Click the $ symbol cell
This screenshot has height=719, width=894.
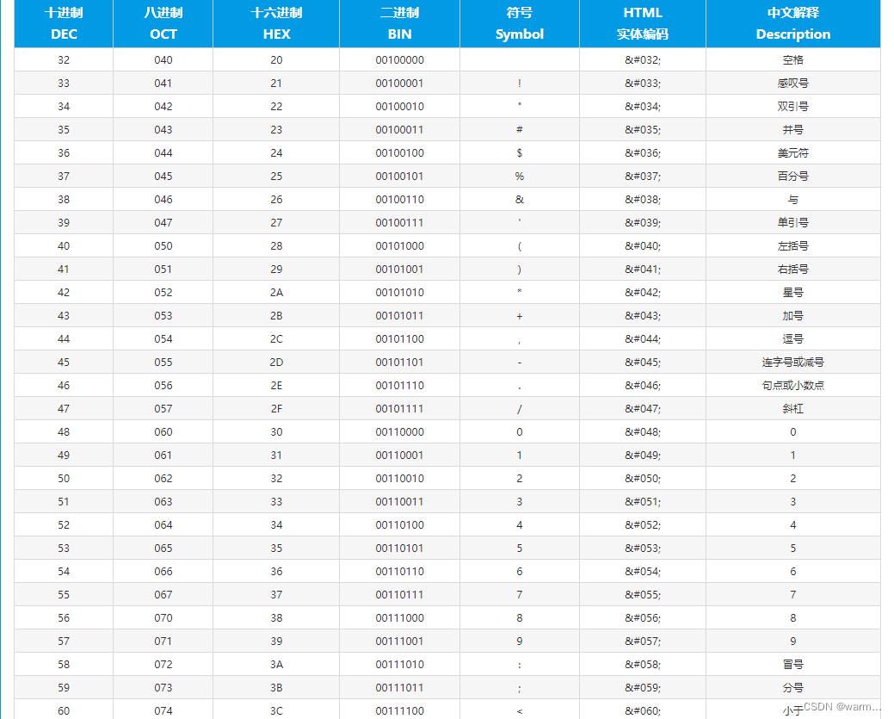pyautogui.click(x=520, y=153)
